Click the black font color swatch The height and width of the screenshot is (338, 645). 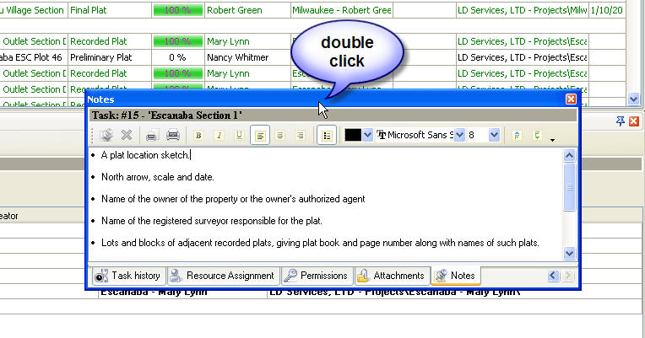353,135
